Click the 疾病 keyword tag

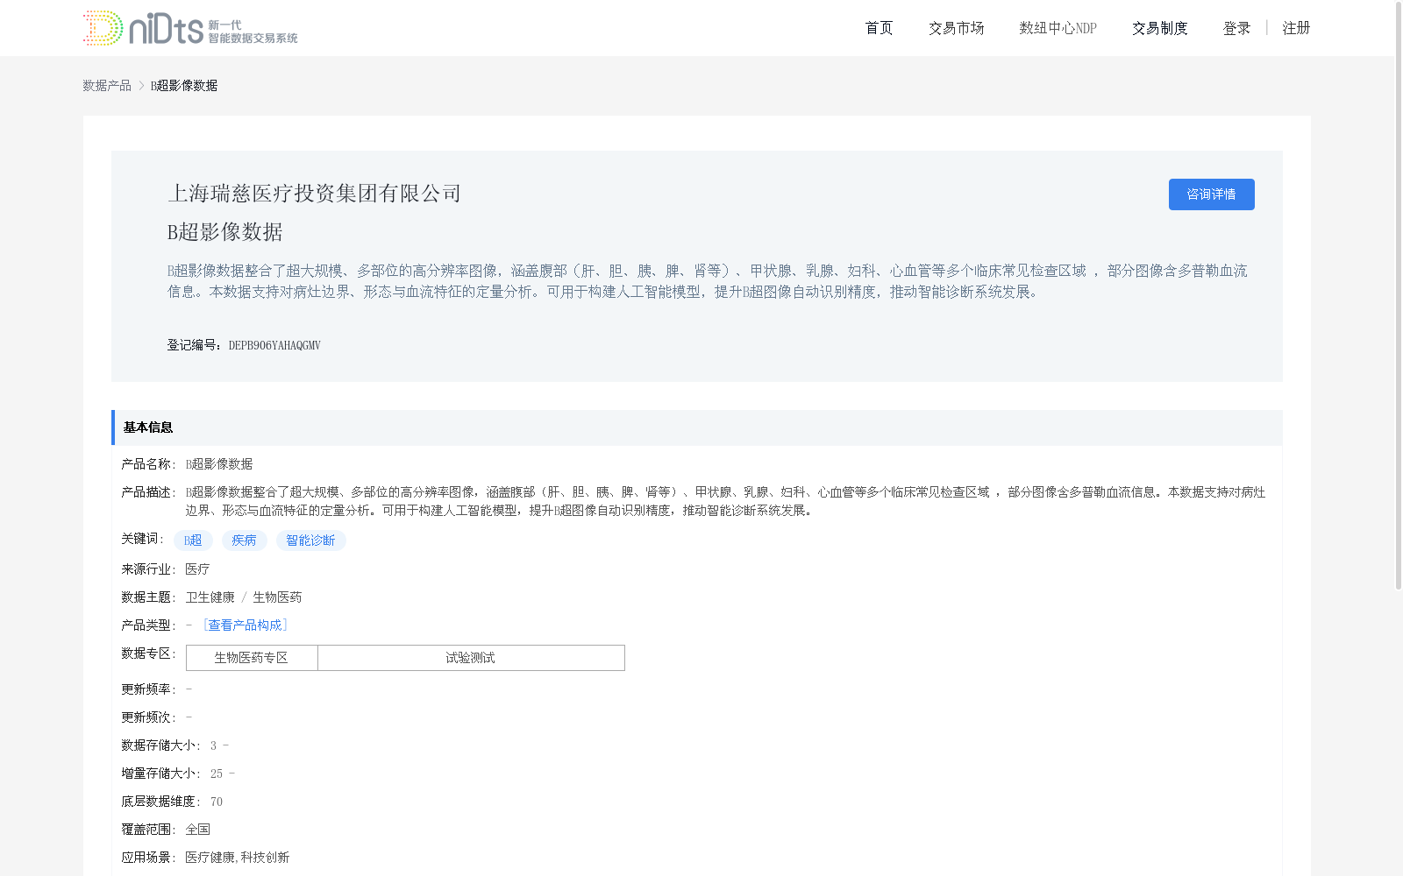pyautogui.click(x=244, y=540)
